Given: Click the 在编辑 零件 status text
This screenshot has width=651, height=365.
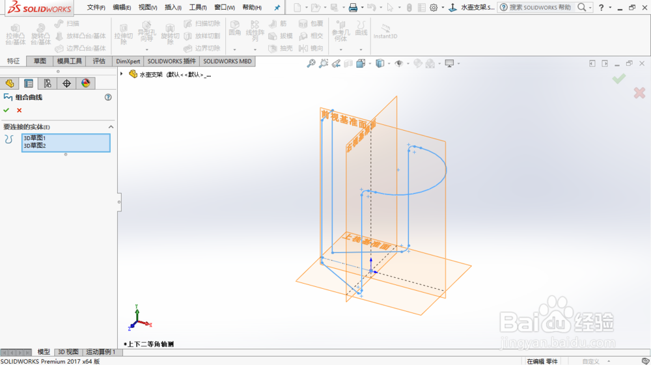Looking at the screenshot, I should [x=542, y=361].
